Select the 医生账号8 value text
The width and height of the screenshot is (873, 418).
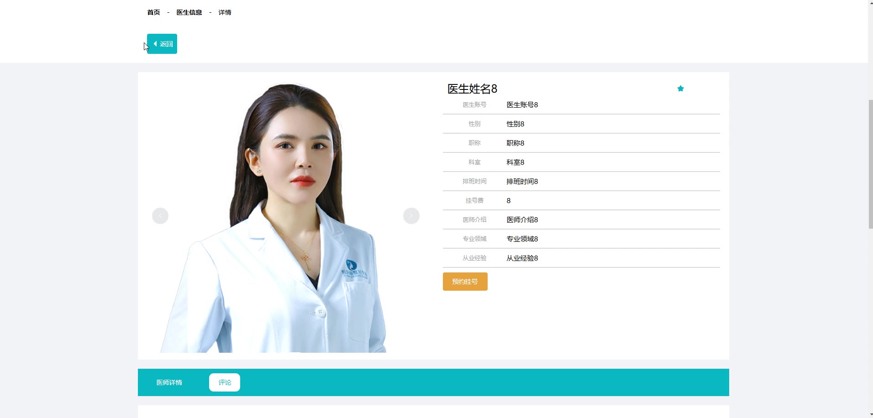522,105
